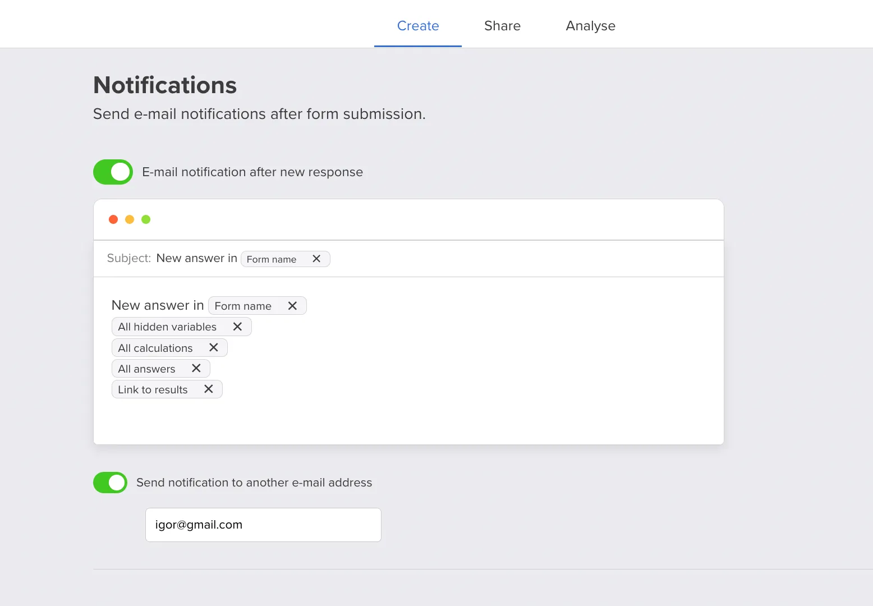This screenshot has width=873, height=606.
Task: Select the Form name placeholder in the subject
Action: tap(272, 259)
